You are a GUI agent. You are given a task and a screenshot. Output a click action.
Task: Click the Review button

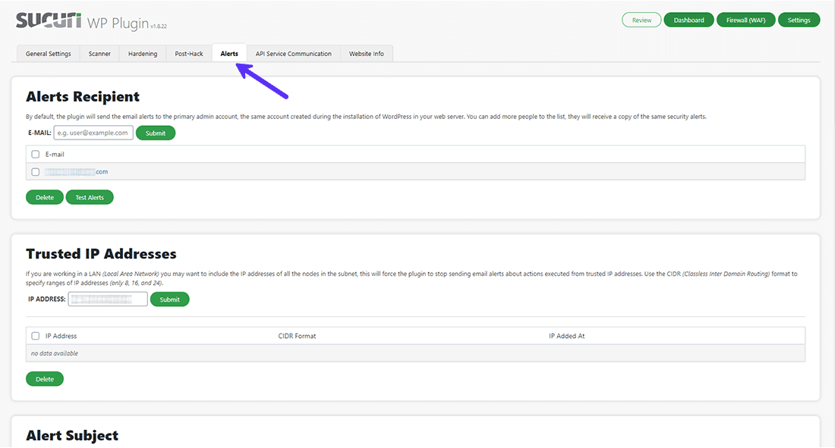(641, 19)
